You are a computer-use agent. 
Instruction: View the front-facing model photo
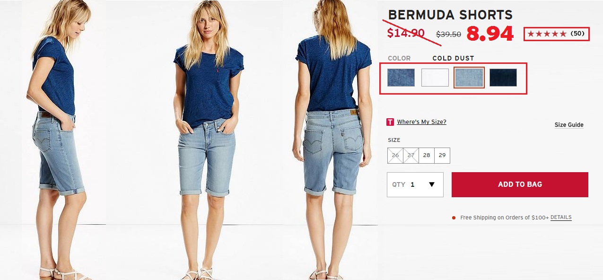tap(207, 140)
